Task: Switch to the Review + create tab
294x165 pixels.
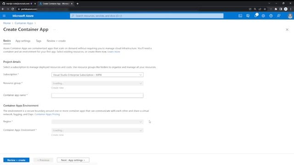Action: (x=56, y=41)
